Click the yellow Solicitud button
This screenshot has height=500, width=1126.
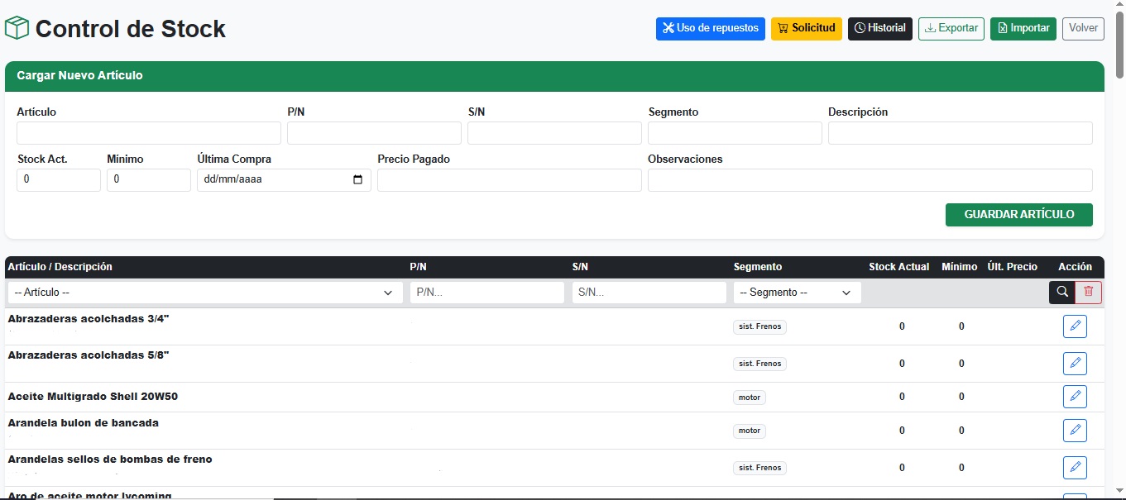806,28
